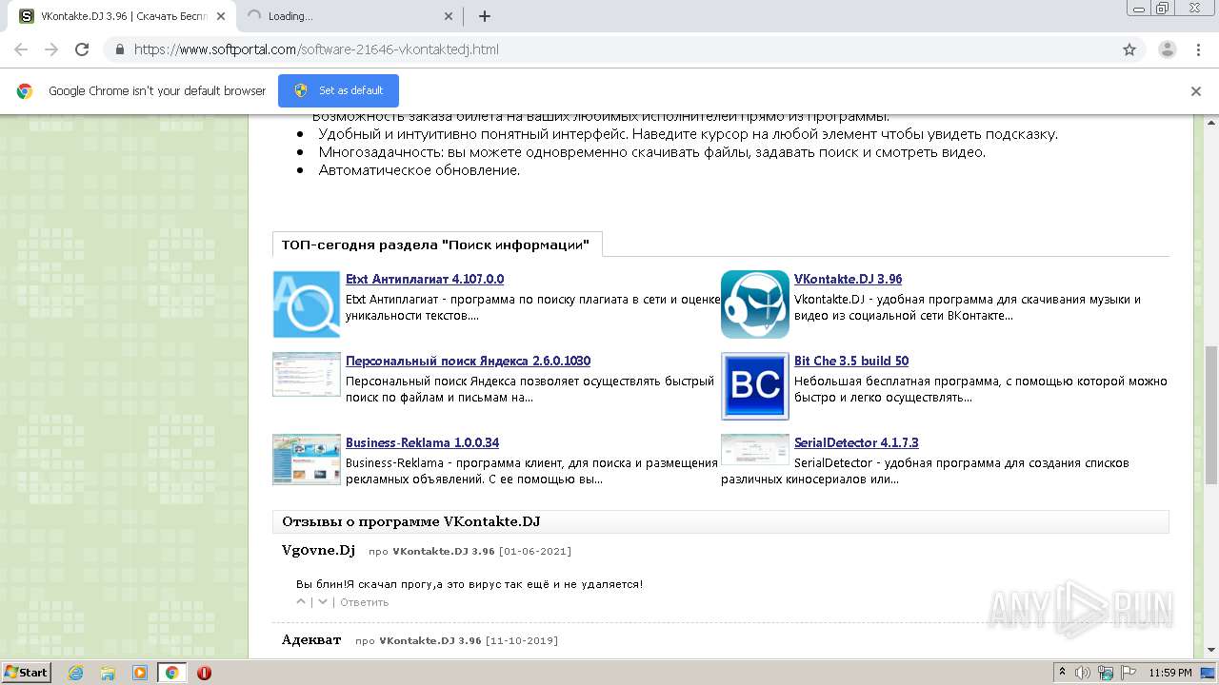Open Windows Explorer folder taskbar icon
This screenshot has height=685, width=1219.
point(108,673)
